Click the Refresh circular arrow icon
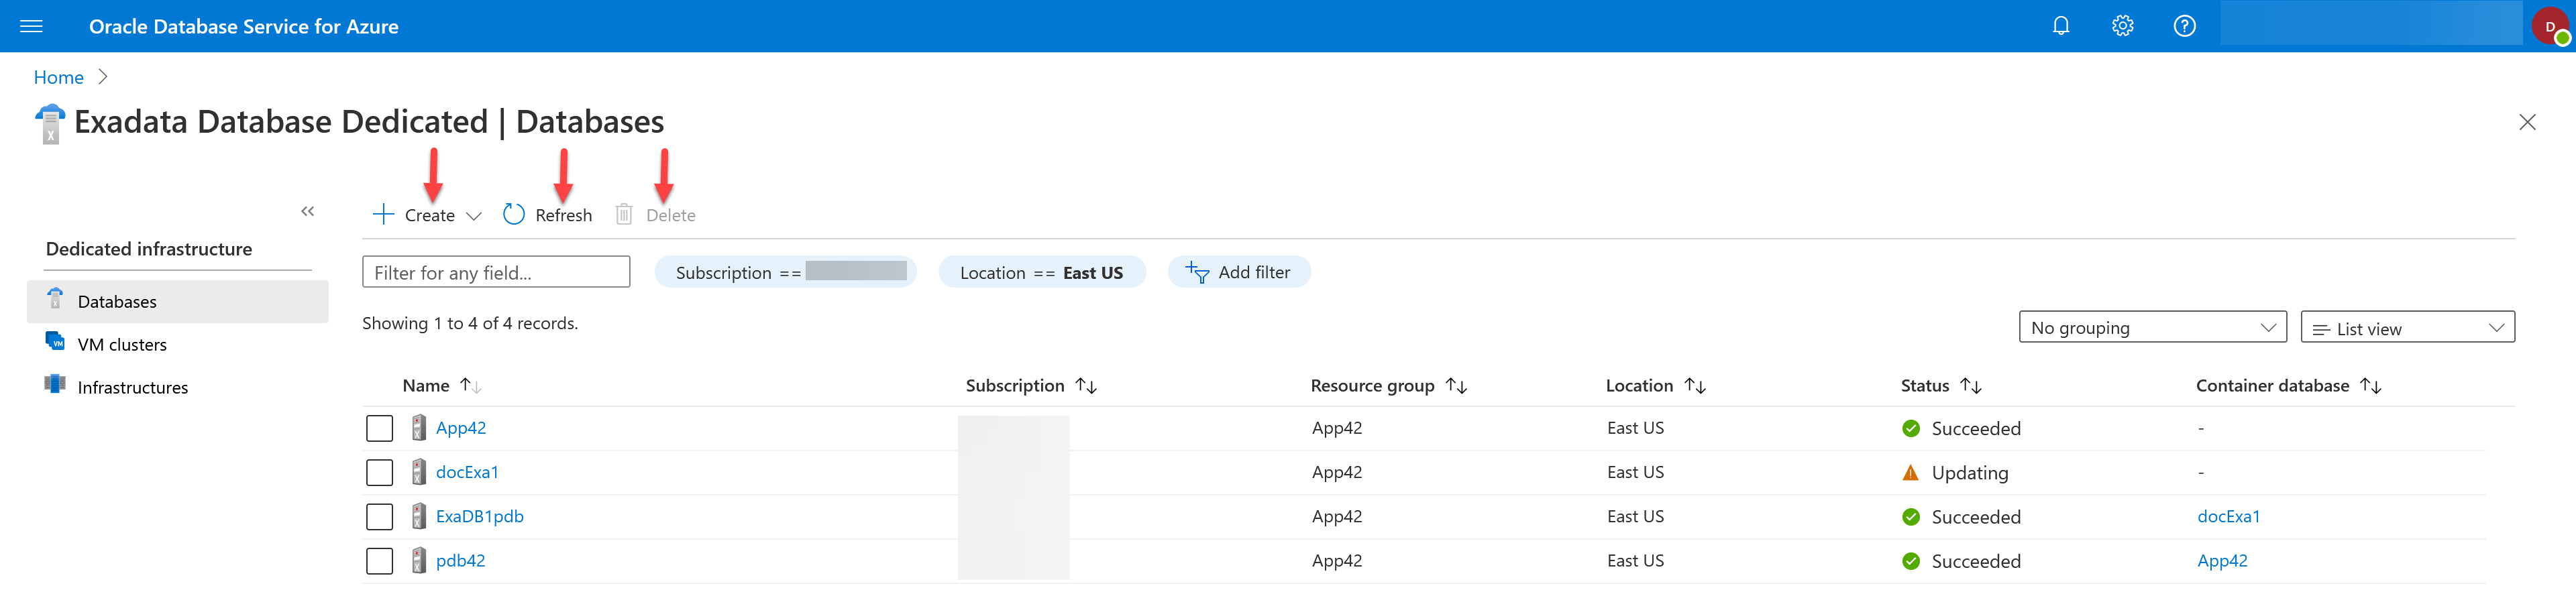 514,214
